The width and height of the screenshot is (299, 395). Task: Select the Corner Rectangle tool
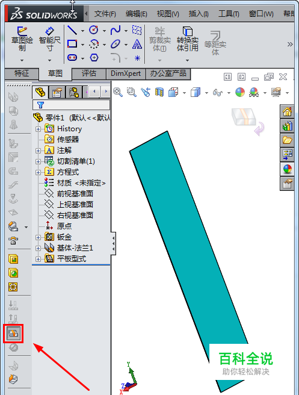tap(72, 44)
